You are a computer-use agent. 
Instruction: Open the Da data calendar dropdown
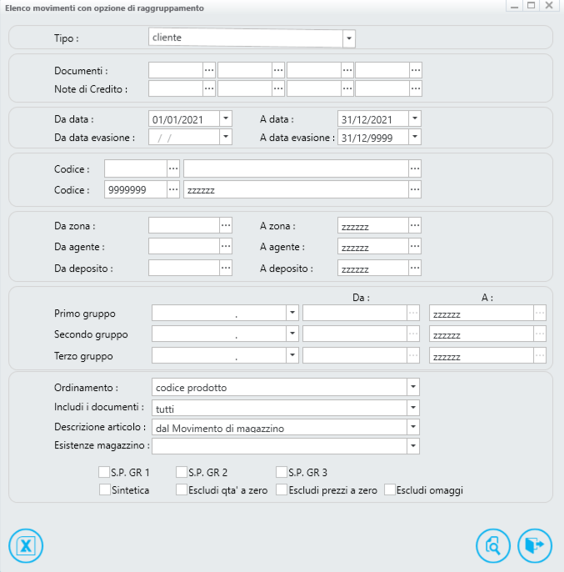226,118
